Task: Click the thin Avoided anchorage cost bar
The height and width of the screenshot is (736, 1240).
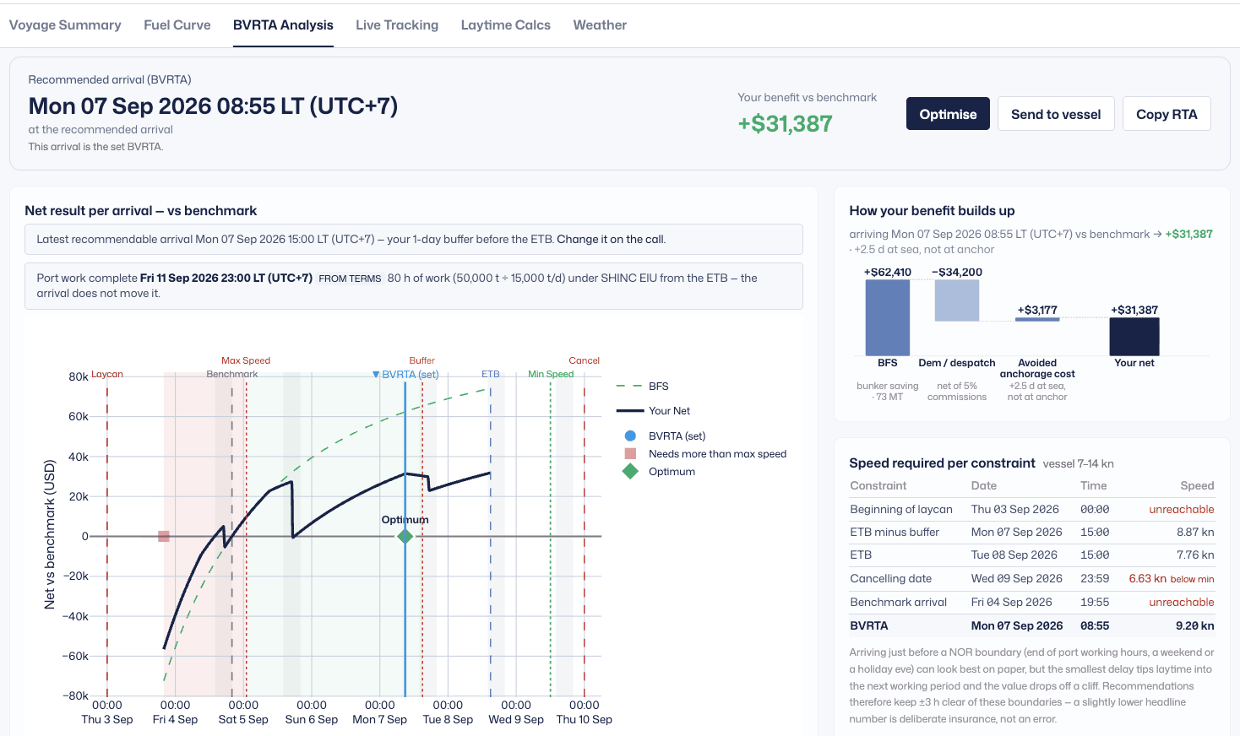Action: 1037,319
